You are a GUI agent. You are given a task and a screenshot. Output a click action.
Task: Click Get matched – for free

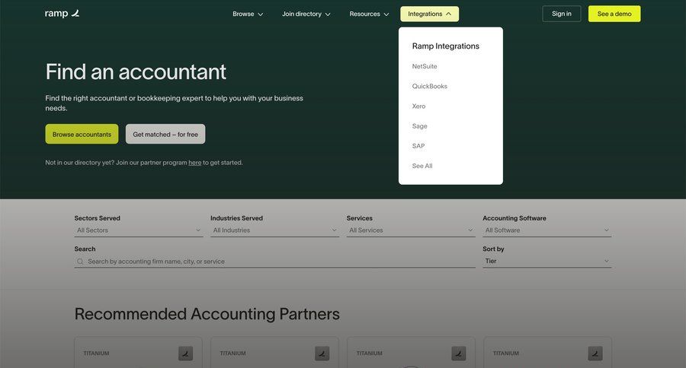[x=165, y=134]
